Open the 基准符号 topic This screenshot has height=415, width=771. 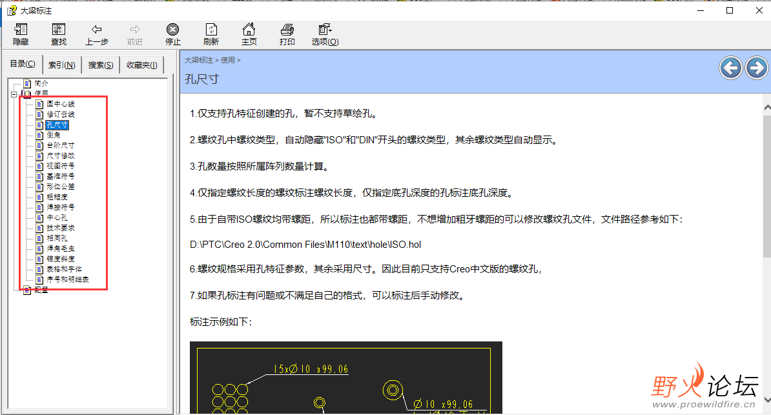tap(61, 176)
